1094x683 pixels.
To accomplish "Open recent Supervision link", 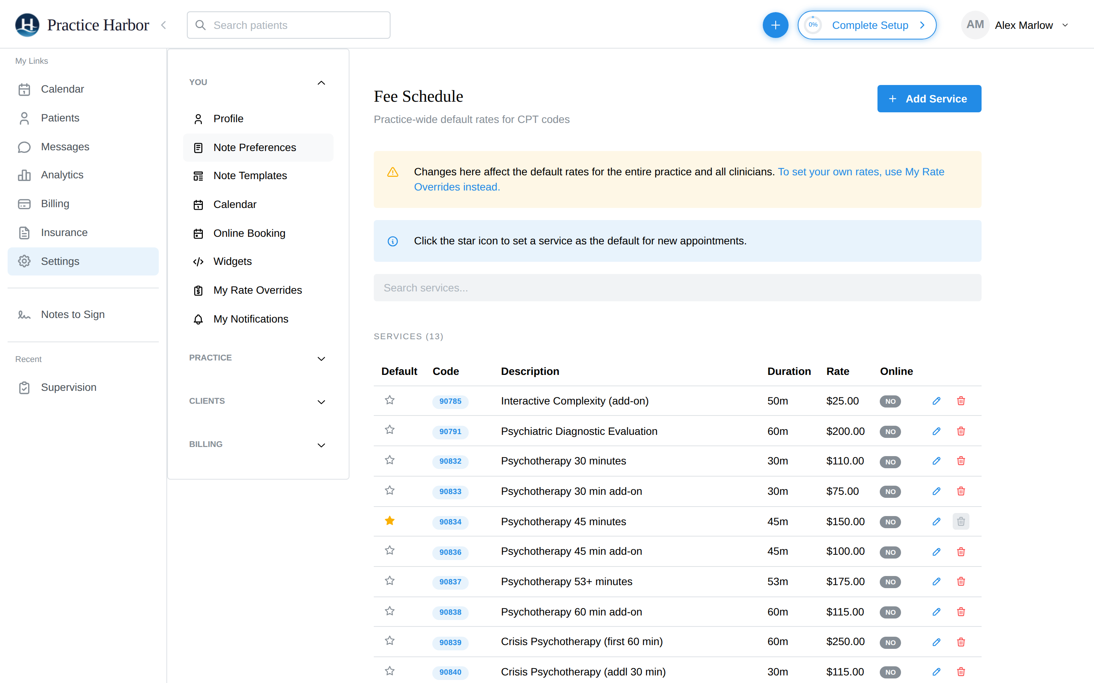I will tap(83, 387).
